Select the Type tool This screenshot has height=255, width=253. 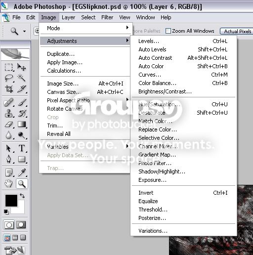(x=22, y=148)
